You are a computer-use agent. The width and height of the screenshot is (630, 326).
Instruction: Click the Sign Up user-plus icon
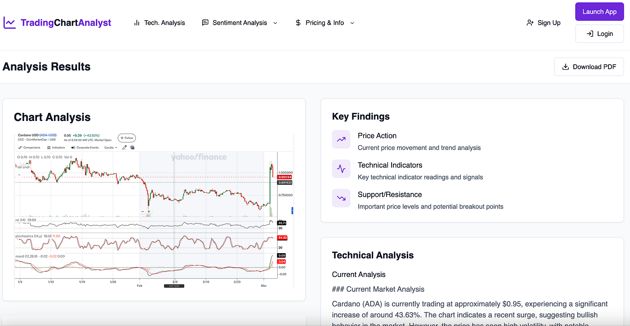530,22
